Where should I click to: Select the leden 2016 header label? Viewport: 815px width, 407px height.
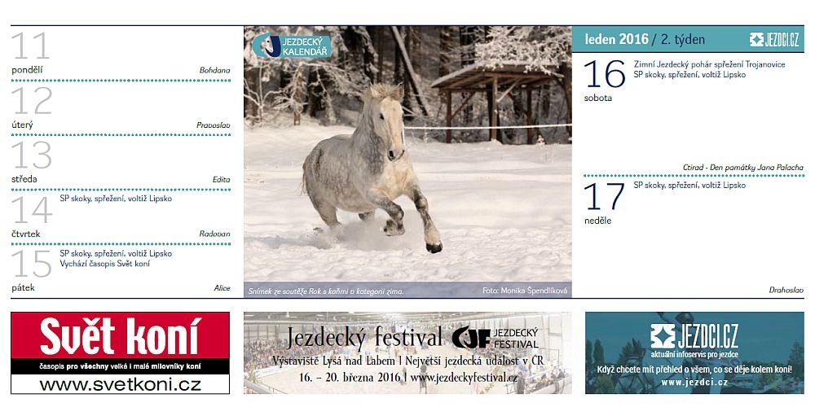click(617, 39)
